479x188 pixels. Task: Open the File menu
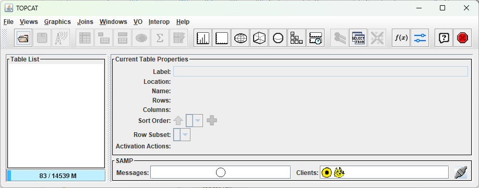point(8,22)
